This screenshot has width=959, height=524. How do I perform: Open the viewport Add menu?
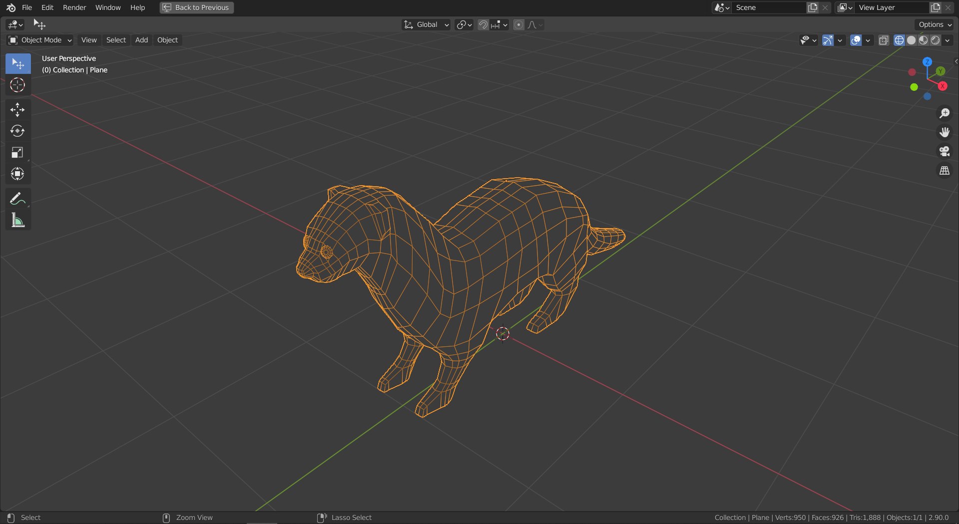point(141,40)
